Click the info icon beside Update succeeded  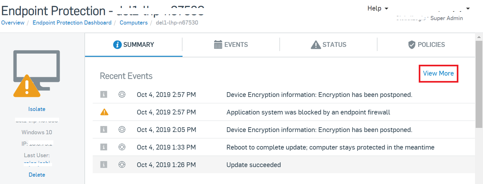pyautogui.click(x=103, y=165)
